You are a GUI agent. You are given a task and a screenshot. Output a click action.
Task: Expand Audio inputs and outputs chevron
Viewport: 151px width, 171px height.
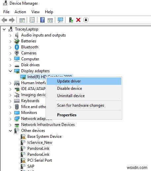click(x=10, y=35)
